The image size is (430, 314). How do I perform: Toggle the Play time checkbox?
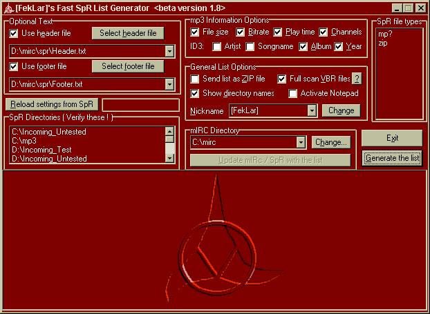[x=277, y=32]
